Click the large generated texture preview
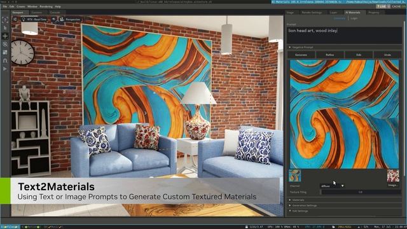 [344, 114]
